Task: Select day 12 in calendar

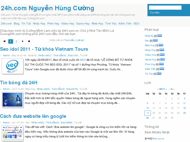Action: 147,108
